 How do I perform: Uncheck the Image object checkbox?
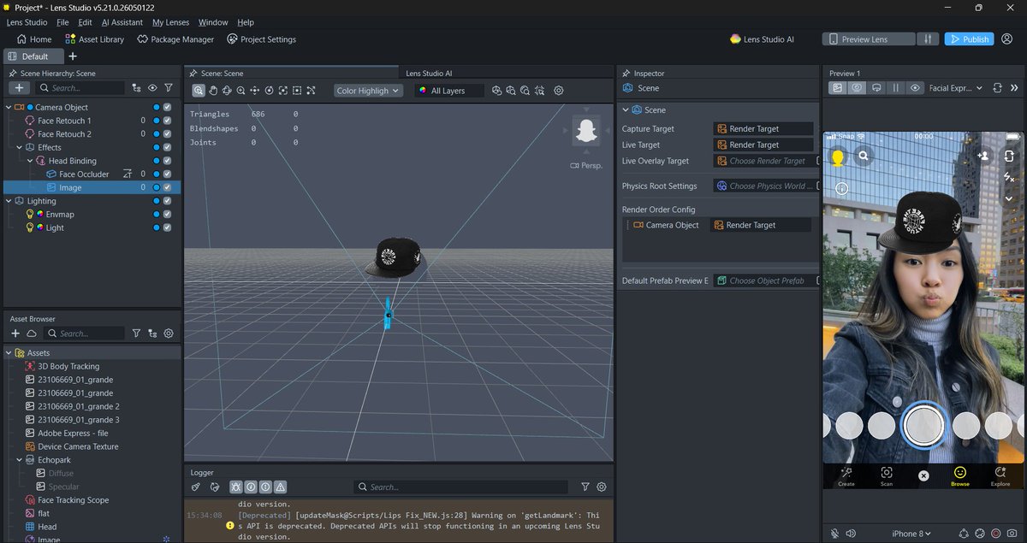168,187
